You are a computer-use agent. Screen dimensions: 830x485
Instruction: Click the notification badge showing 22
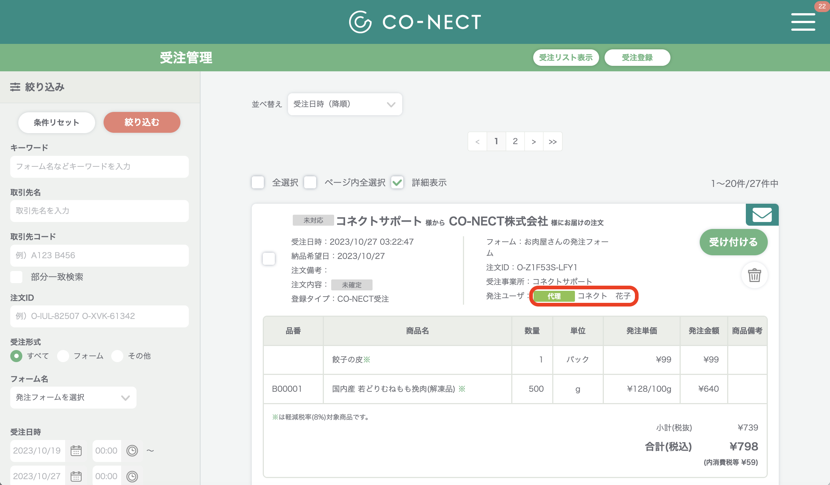822,6
